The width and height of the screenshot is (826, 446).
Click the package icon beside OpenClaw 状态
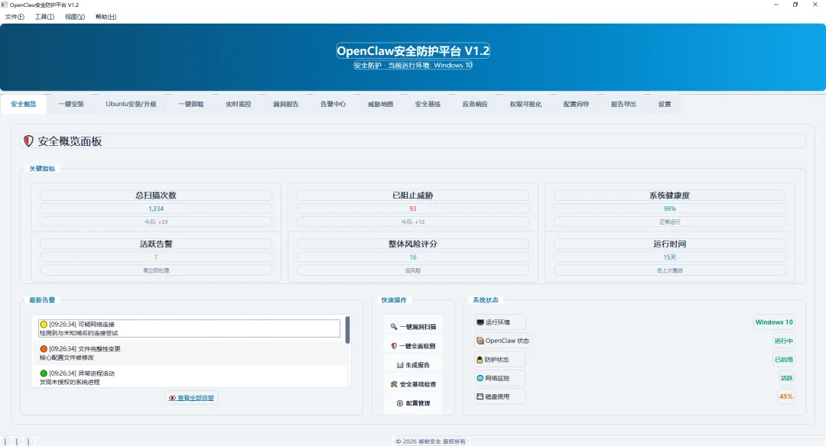pos(480,341)
